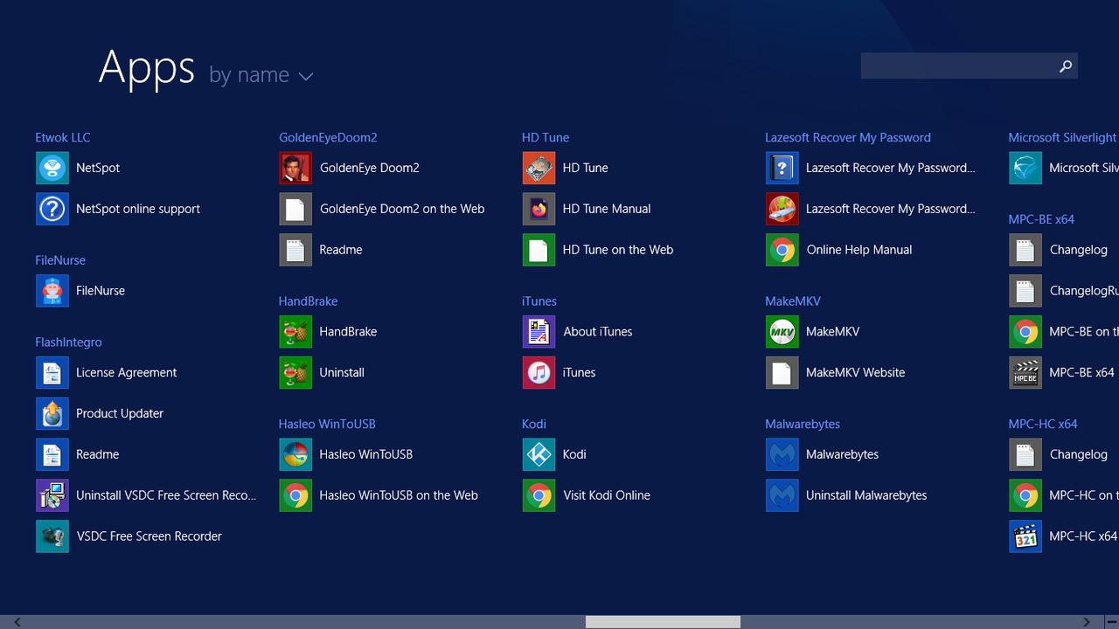The width and height of the screenshot is (1119, 629).
Task: Select the MakeMKV group header
Action: pos(793,301)
